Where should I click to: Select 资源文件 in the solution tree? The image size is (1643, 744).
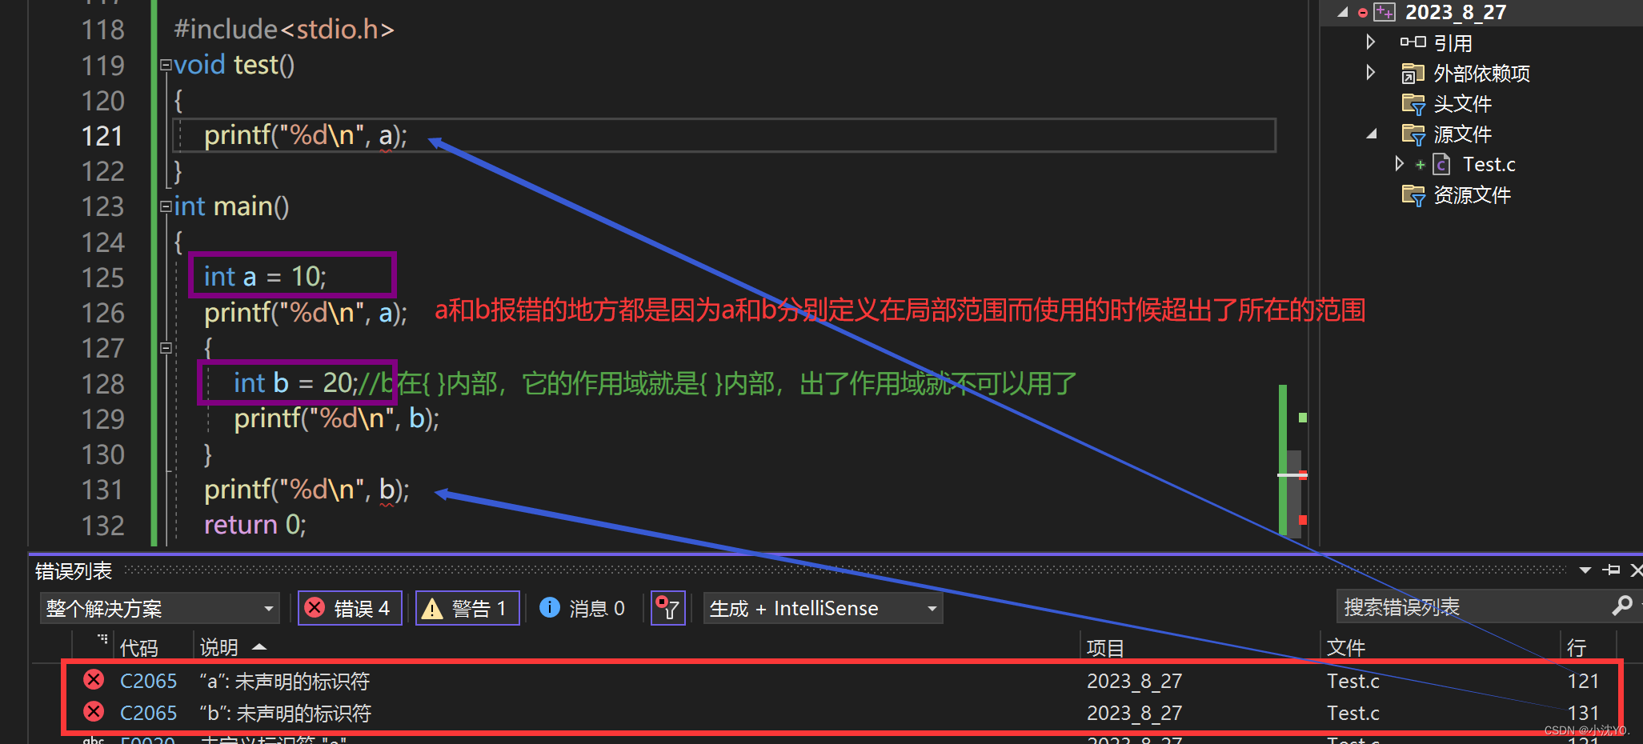click(x=1472, y=195)
